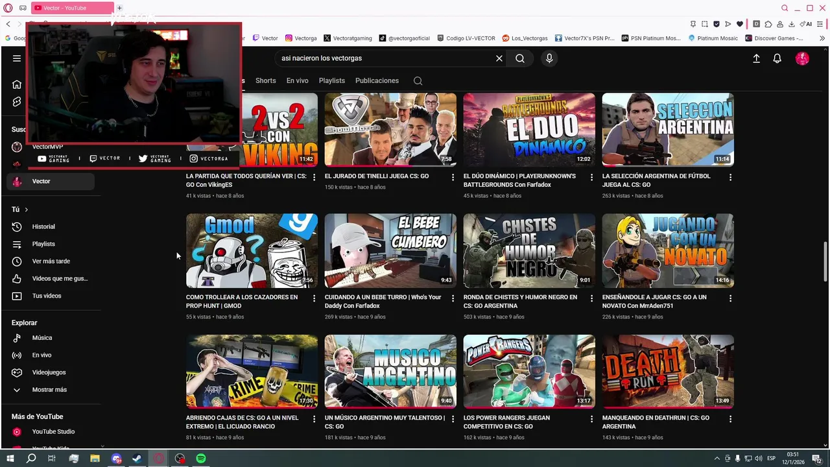Open options for EL DÚO DINÁMICO video
This screenshot has height=467, width=830.
pyautogui.click(x=591, y=177)
